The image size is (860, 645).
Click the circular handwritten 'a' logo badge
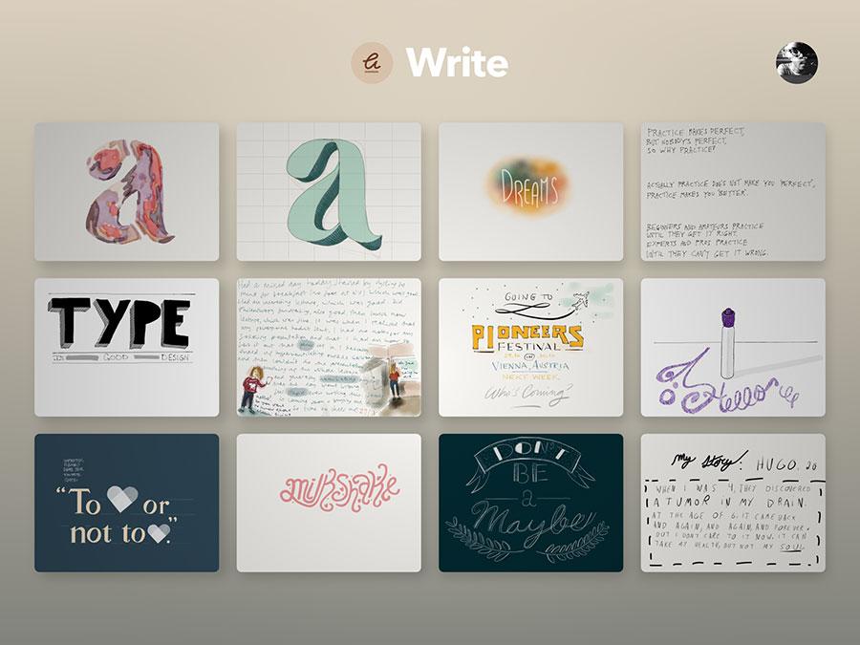pos(371,61)
